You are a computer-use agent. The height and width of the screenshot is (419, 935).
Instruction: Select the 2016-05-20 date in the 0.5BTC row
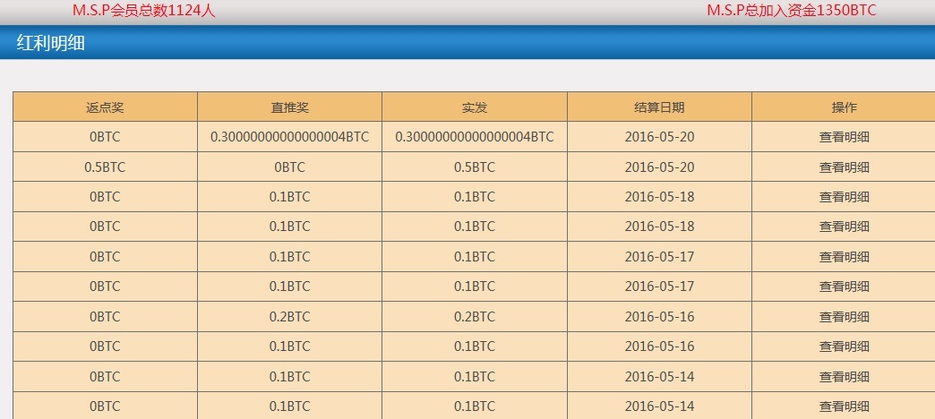point(659,167)
